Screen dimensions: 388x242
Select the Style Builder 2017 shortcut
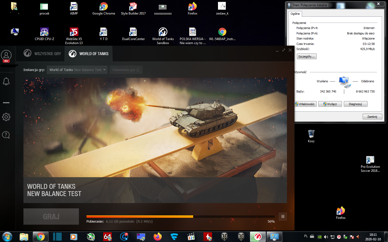[133, 9]
